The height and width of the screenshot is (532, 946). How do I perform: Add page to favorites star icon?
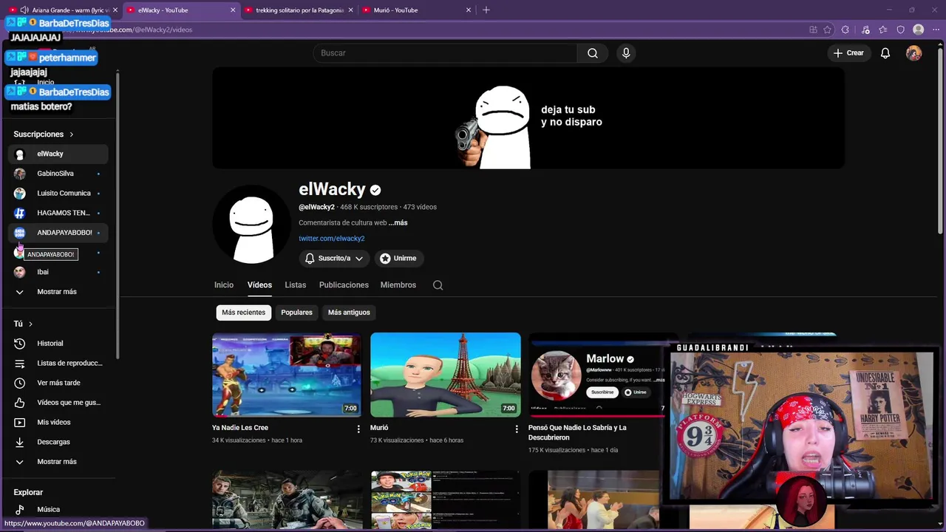tap(827, 30)
